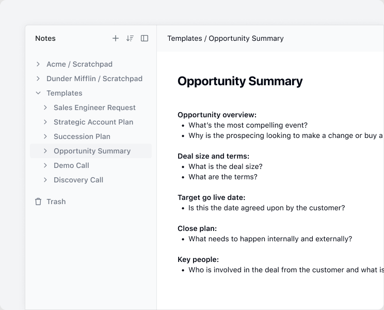Expand Succession Plan chevron
The image size is (384, 310).
45,136
